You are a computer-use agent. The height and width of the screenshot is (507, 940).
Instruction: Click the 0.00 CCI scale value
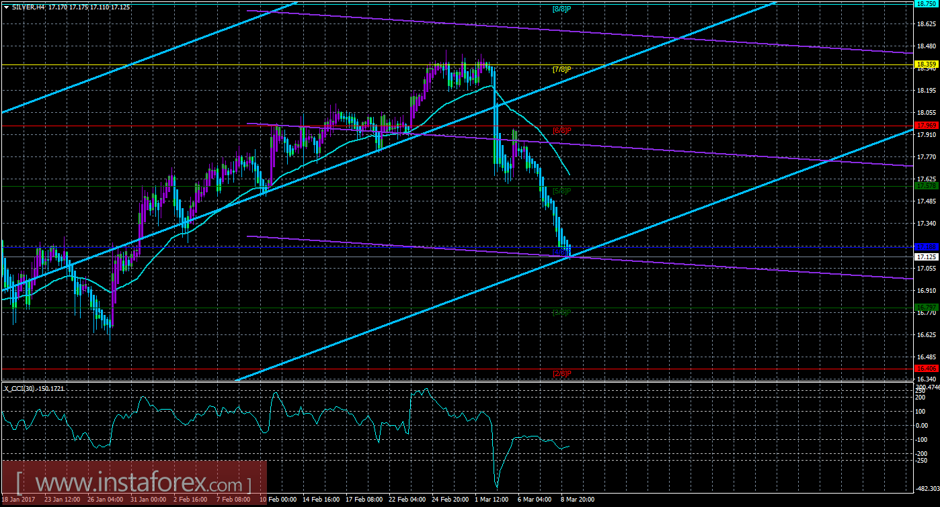click(923, 425)
